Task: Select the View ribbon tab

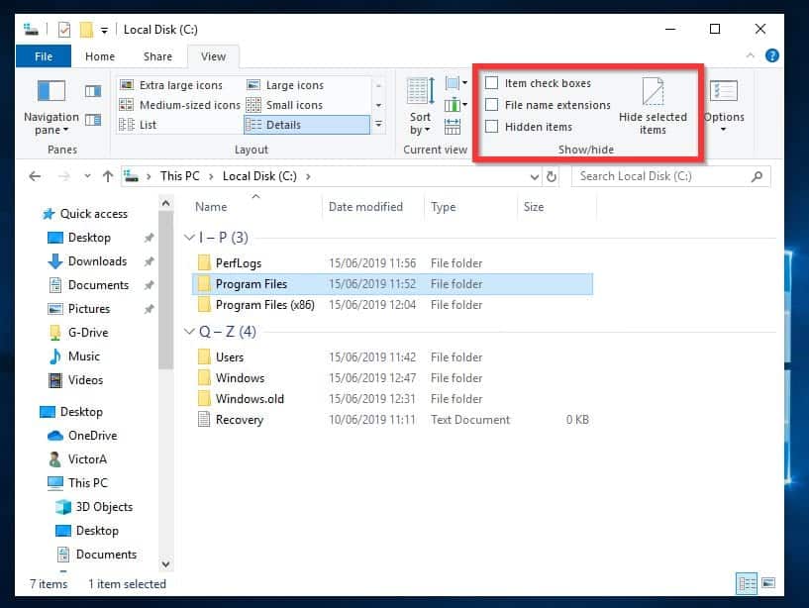Action: [x=213, y=56]
